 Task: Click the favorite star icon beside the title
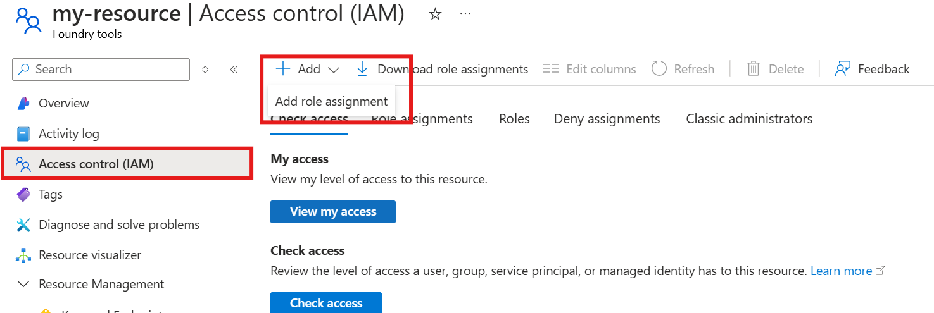(x=435, y=15)
